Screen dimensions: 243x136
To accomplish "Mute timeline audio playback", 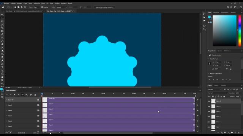I will point(22,95).
